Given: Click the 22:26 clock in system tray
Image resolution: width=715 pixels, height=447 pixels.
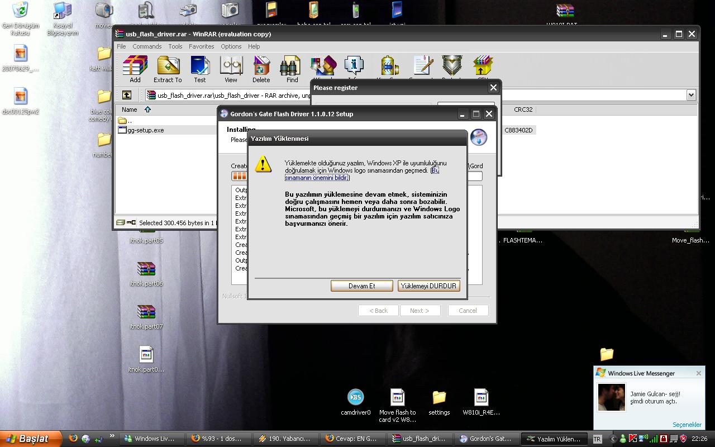Looking at the screenshot, I should [x=699, y=439].
